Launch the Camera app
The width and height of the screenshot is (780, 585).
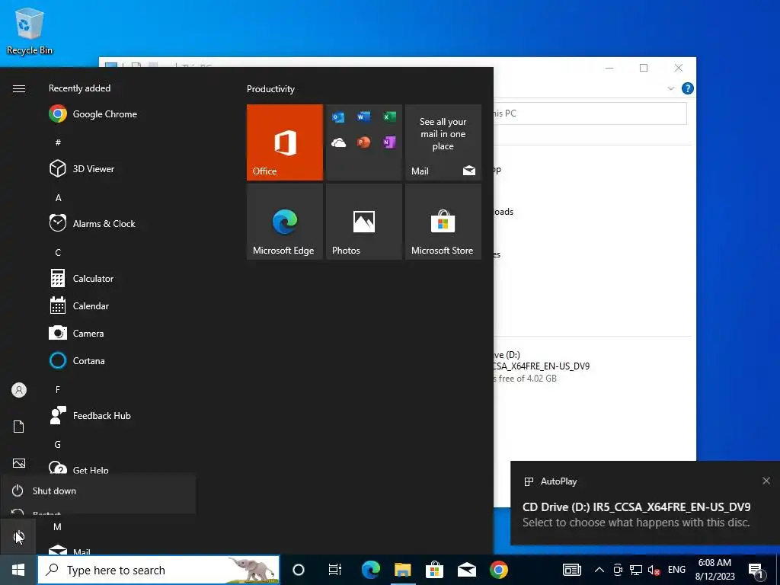77,334
